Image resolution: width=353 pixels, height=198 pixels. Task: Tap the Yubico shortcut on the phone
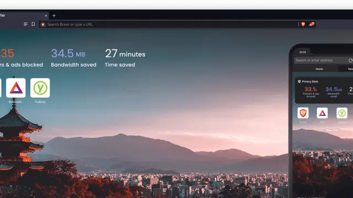342,113
